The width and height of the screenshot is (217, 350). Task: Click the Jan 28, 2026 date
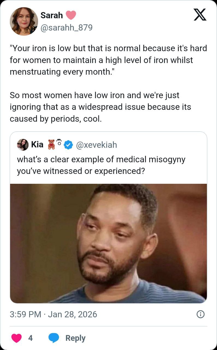point(72,314)
